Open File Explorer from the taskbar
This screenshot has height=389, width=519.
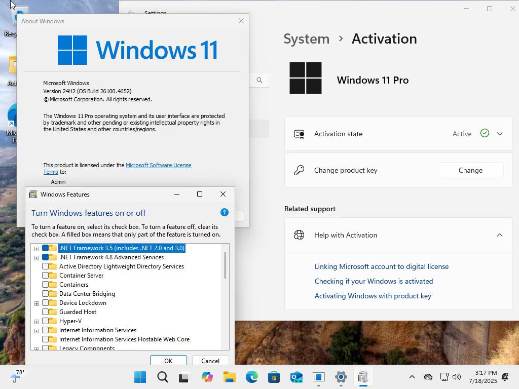point(230,377)
